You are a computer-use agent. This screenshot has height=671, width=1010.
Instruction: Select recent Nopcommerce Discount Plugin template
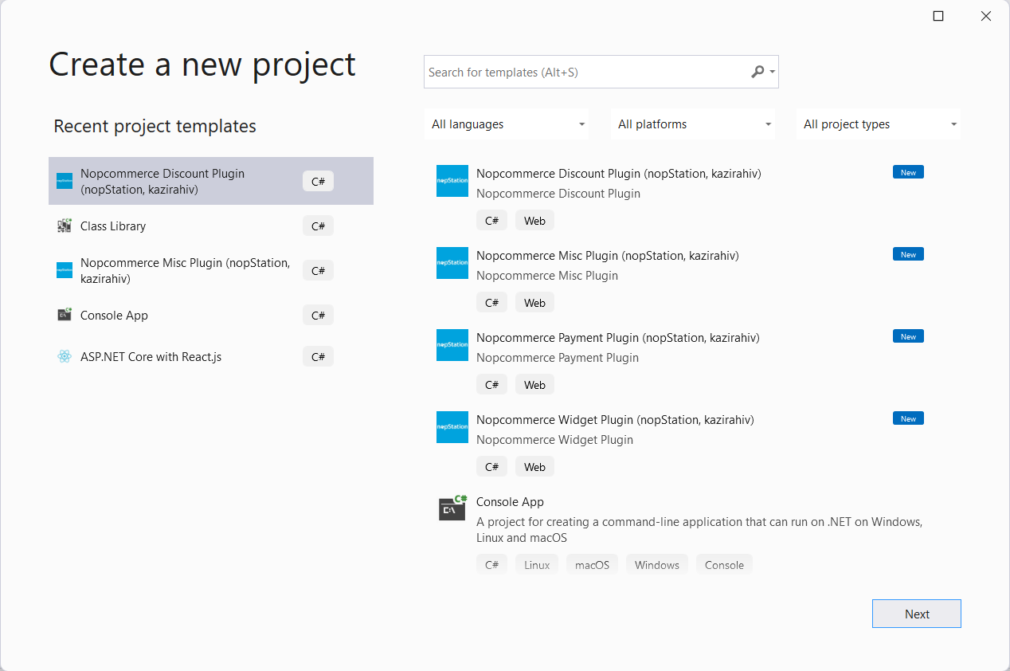(x=211, y=181)
